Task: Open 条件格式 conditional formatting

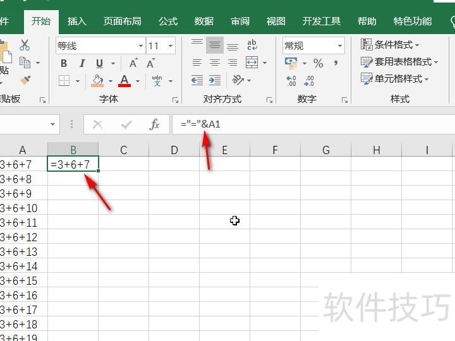Action: pyautogui.click(x=390, y=45)
